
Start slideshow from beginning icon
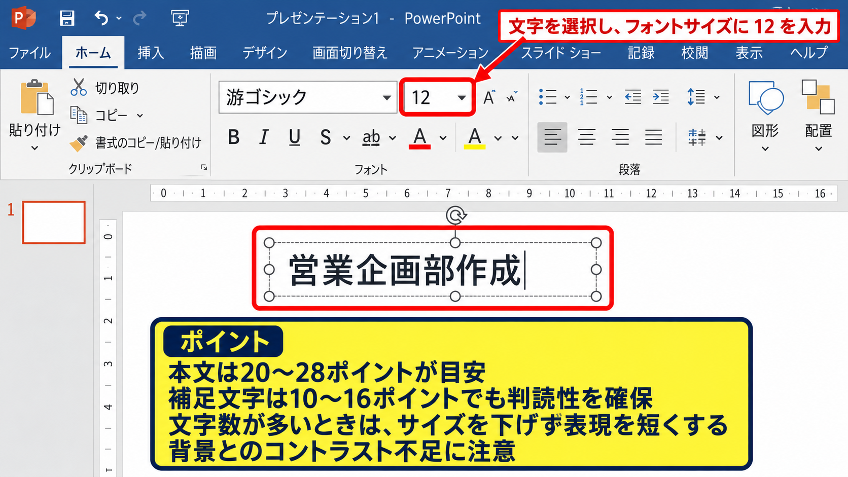(x=180, y=18)
